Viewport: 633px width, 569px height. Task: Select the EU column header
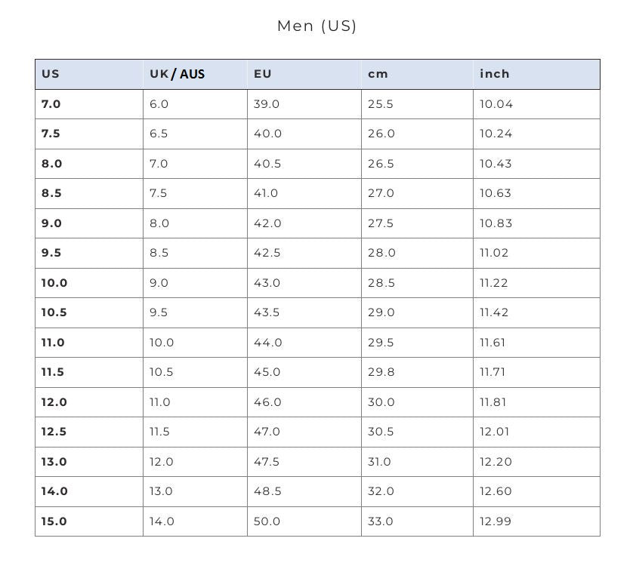point(263,74)
